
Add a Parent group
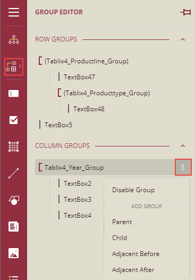pyautogui.click(x=122, y=222)
